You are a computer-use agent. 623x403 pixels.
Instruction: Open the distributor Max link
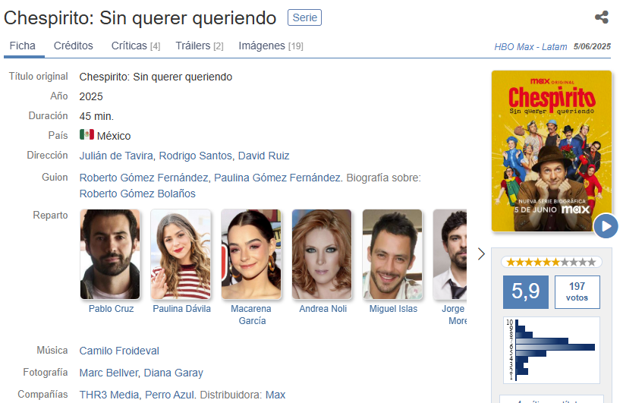(275, 395)
